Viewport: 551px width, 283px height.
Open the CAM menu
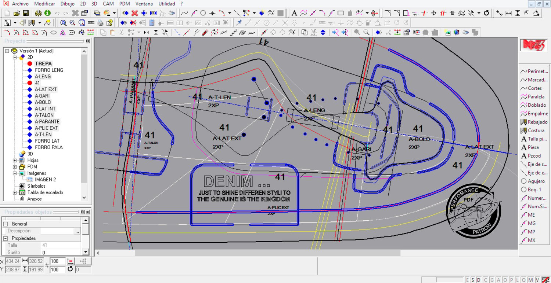[108, 4]
